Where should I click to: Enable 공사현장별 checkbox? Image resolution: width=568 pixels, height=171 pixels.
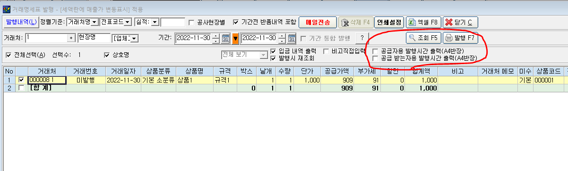click(191, 22)
